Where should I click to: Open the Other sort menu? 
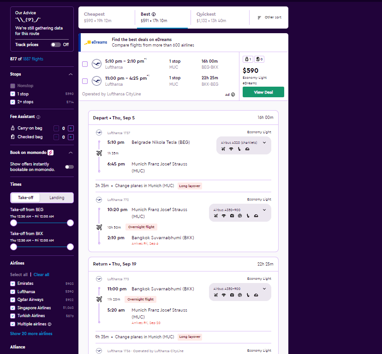pos(269,18)
